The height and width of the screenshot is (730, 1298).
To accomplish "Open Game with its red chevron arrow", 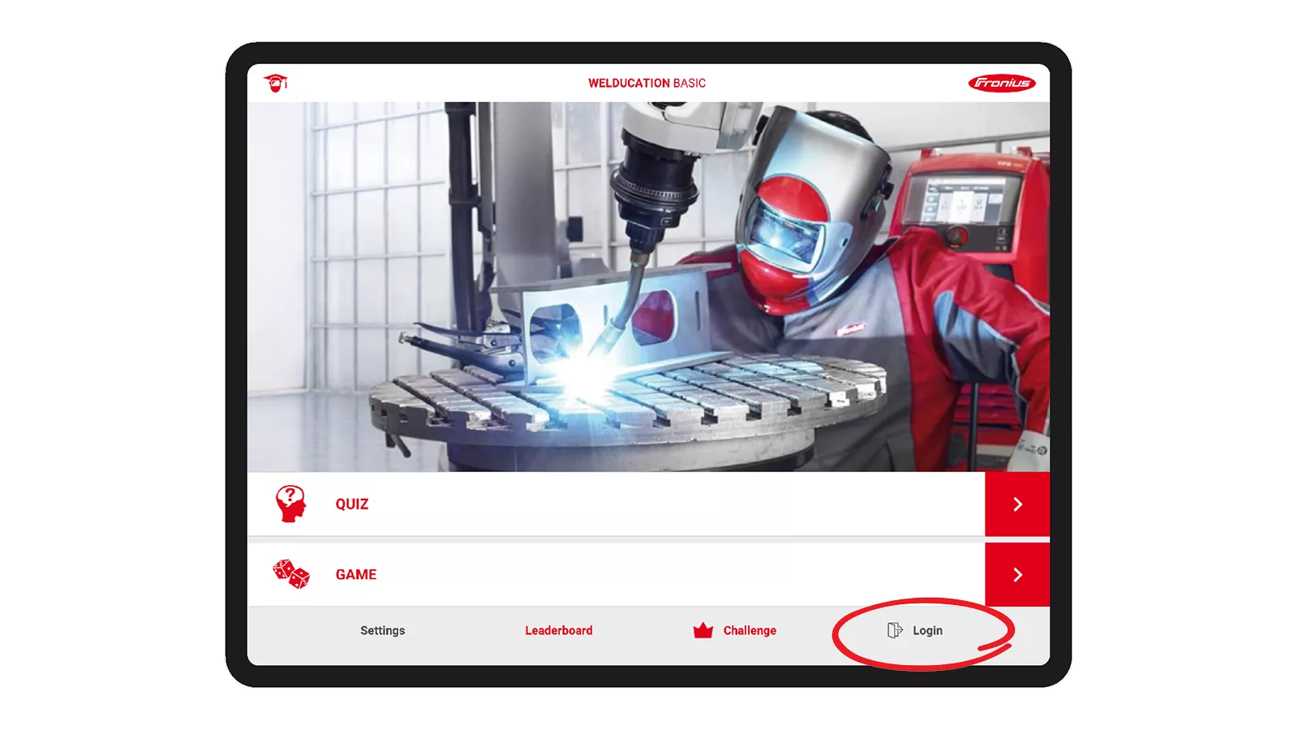I will (x=1017, y=574).
